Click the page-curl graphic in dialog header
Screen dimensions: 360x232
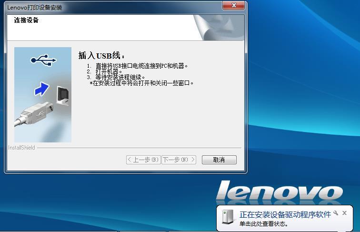tap(219, 28)
